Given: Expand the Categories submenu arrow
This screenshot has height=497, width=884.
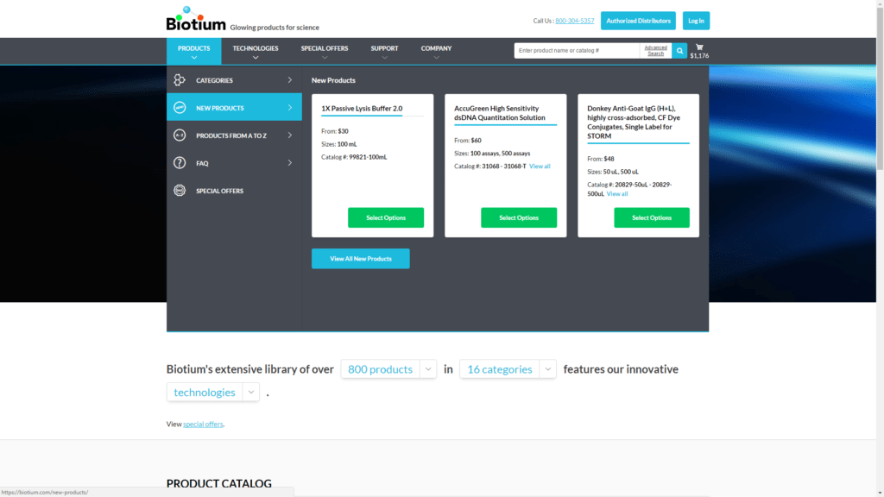Looking at the screenshot, I should coord(290,80).
